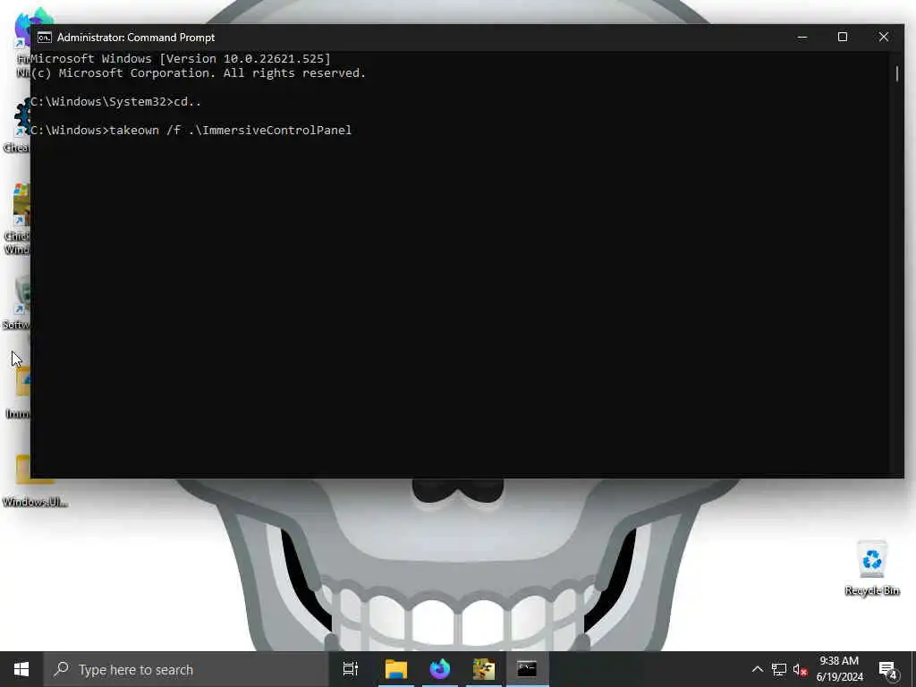
Task: Click the Administrator: Command Prompt title text
Action: click(x=136, y=38)
